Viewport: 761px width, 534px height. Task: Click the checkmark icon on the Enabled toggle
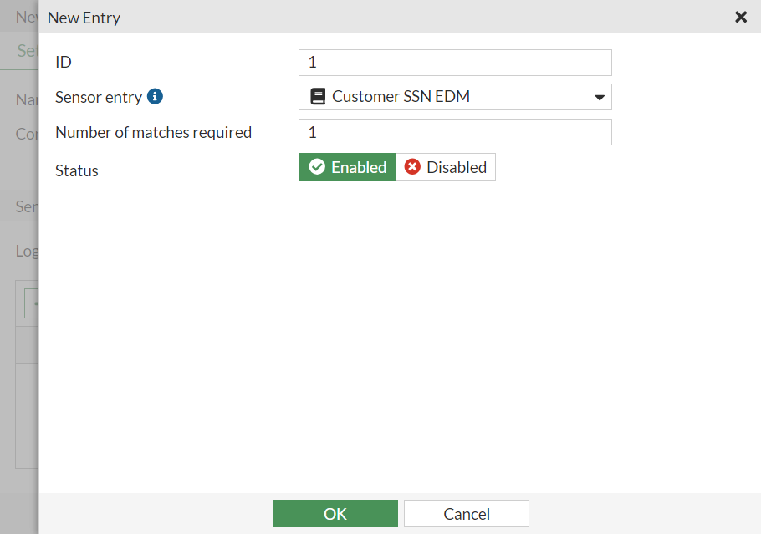318,166
